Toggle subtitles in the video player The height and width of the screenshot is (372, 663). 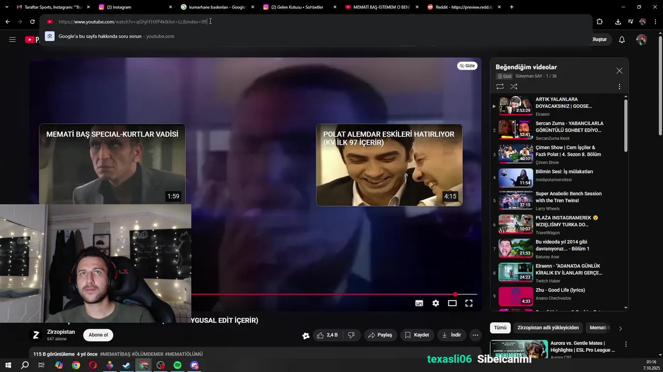(419, 303)
